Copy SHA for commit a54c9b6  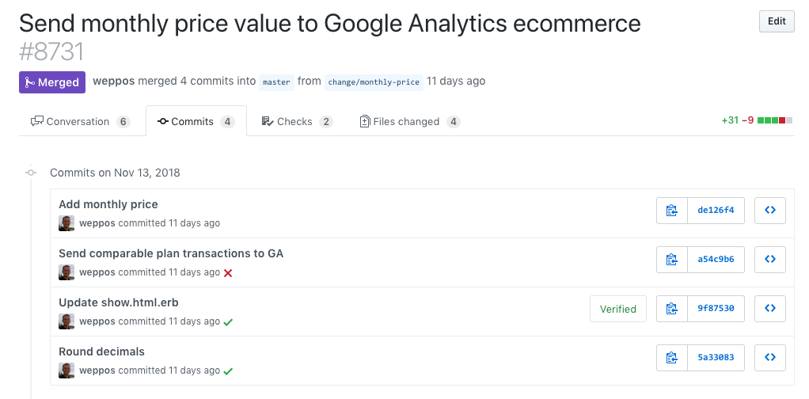(672, 260)
